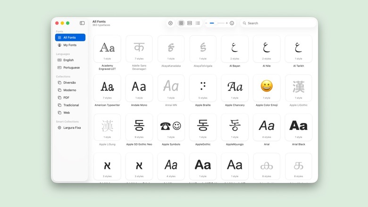Open the Moderno collection
The image size is (368, 207).
tap(70, 90)
